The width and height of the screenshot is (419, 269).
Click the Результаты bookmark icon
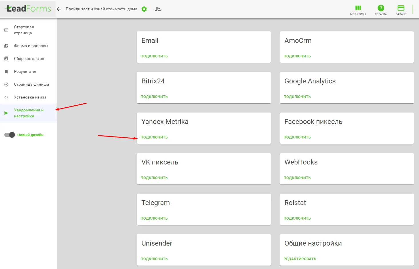click(6, 71)
